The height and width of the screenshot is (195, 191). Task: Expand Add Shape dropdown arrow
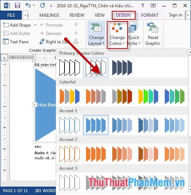coord(35,25)
